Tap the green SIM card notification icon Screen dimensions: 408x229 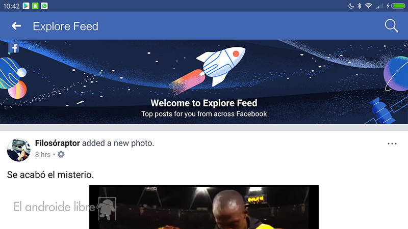click(x=35, y=6)
